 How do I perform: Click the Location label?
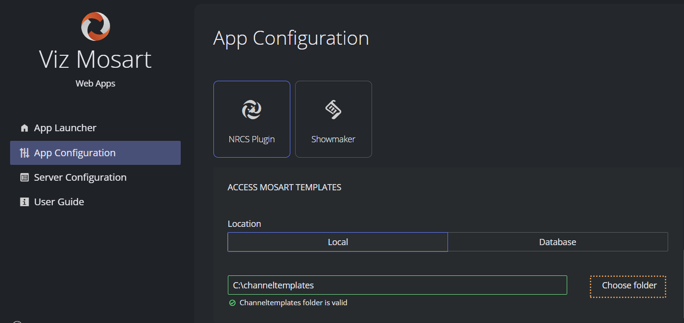pos(244,224)
